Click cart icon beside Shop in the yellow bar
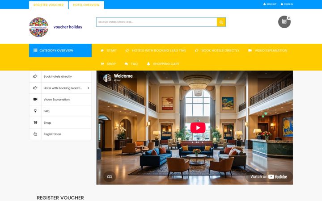This screenshot has height=201, width=322. coord(102,64)
